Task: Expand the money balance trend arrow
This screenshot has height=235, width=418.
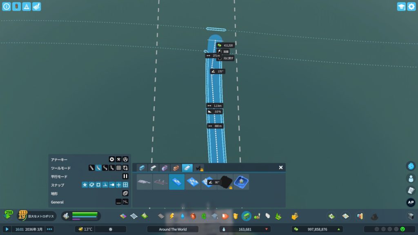Action: click(x=338, y=229)
